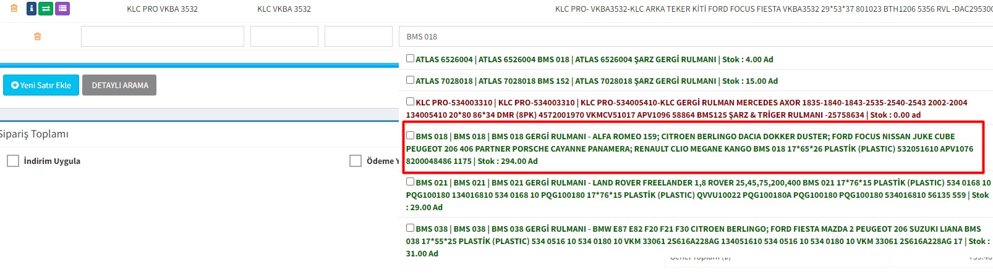The width and height of the screenshot is (993, 273).
Task: Tick the ATLAS 6526004 result checkbox
Action: click(x=410, y=59)
